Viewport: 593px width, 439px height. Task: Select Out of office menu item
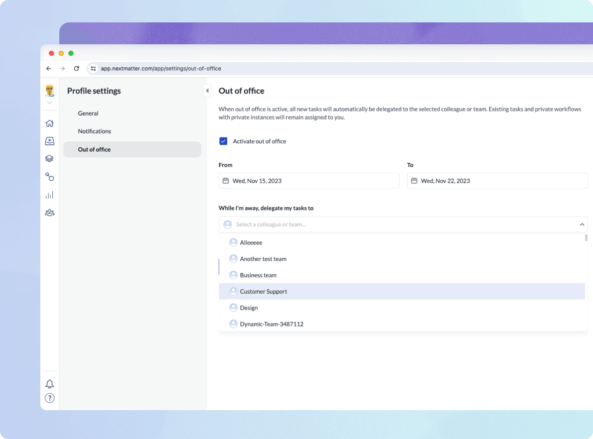tap(133, 149)
